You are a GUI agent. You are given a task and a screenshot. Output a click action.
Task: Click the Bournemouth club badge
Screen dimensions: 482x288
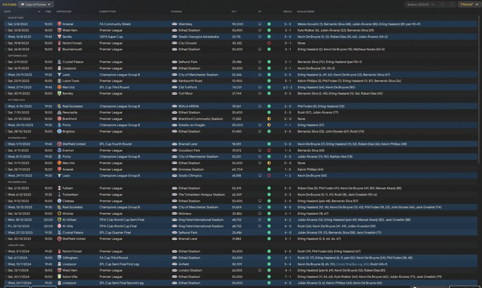(59, 49)
